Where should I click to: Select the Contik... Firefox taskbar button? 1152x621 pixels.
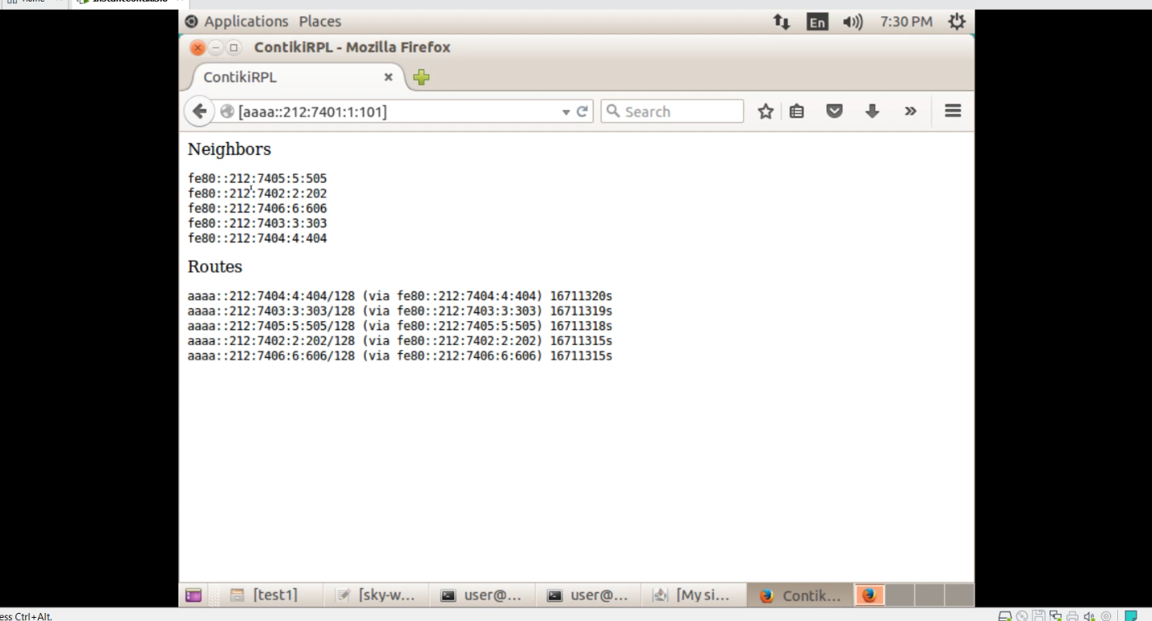click(x=801, y=595)
